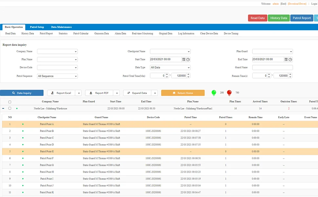Click the Start Time clock icon

pos(188,59)
